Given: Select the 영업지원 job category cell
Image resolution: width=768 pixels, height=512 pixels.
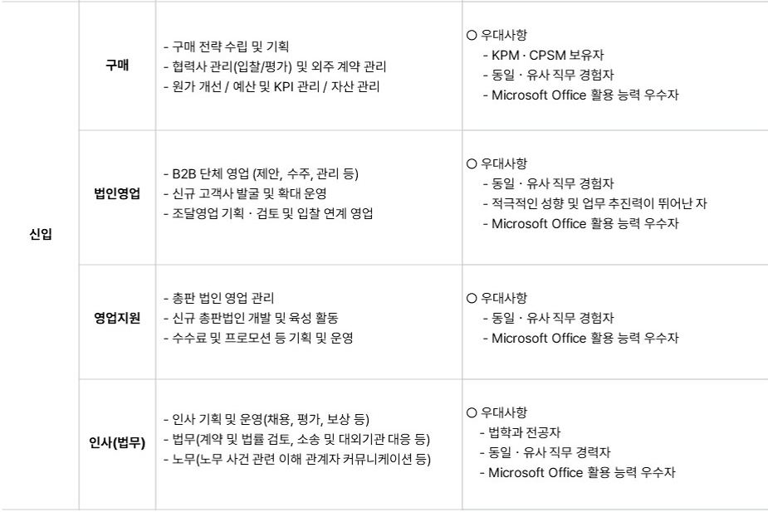Looking at the screenshot, I should [x=118, y=322].
